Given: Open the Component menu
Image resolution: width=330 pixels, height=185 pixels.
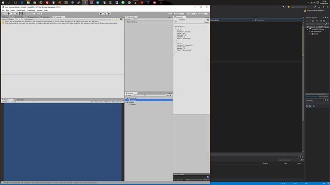Looking at the screenshot, I should pyautogui.click(x=31, y=10).
